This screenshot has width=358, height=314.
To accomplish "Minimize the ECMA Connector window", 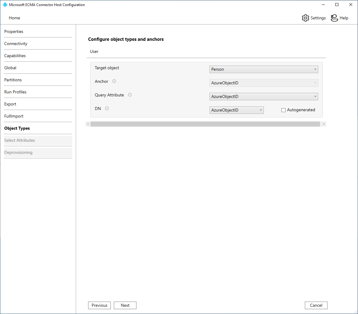I will (323, 5).
